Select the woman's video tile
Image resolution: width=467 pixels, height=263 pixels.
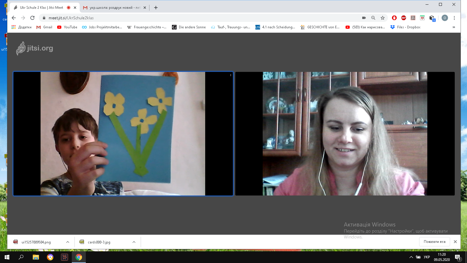pyautogui.click(x=345, y=134)
